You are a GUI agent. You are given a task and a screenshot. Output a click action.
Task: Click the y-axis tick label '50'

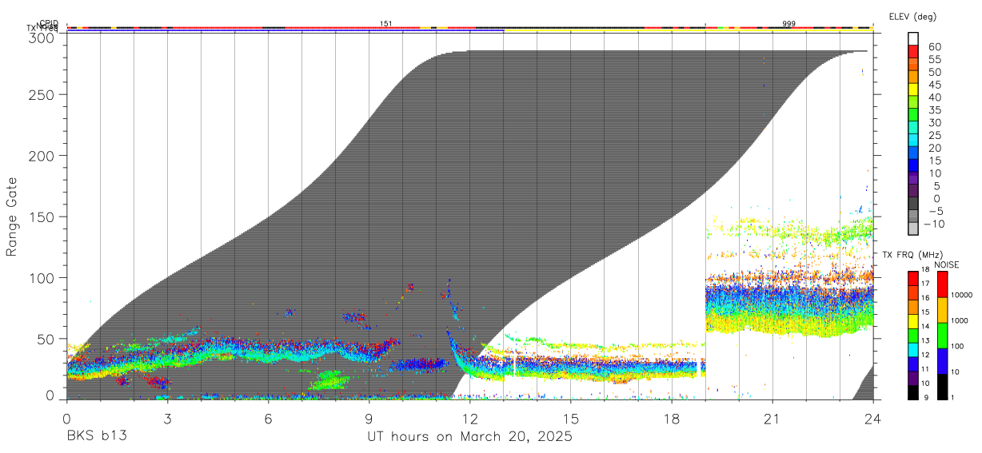[44, 339]
